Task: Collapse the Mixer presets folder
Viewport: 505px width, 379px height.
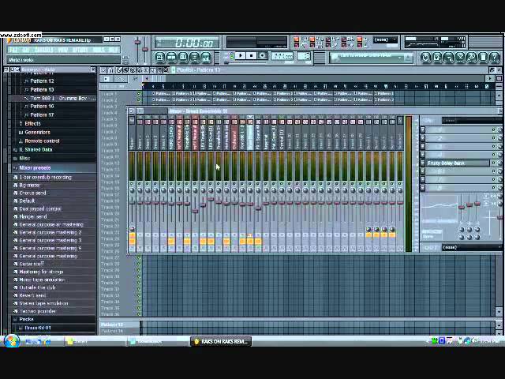Action: tap(35, 167)
